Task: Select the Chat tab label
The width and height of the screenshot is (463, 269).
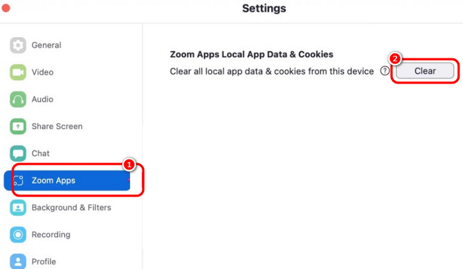Action: (41, 153)
